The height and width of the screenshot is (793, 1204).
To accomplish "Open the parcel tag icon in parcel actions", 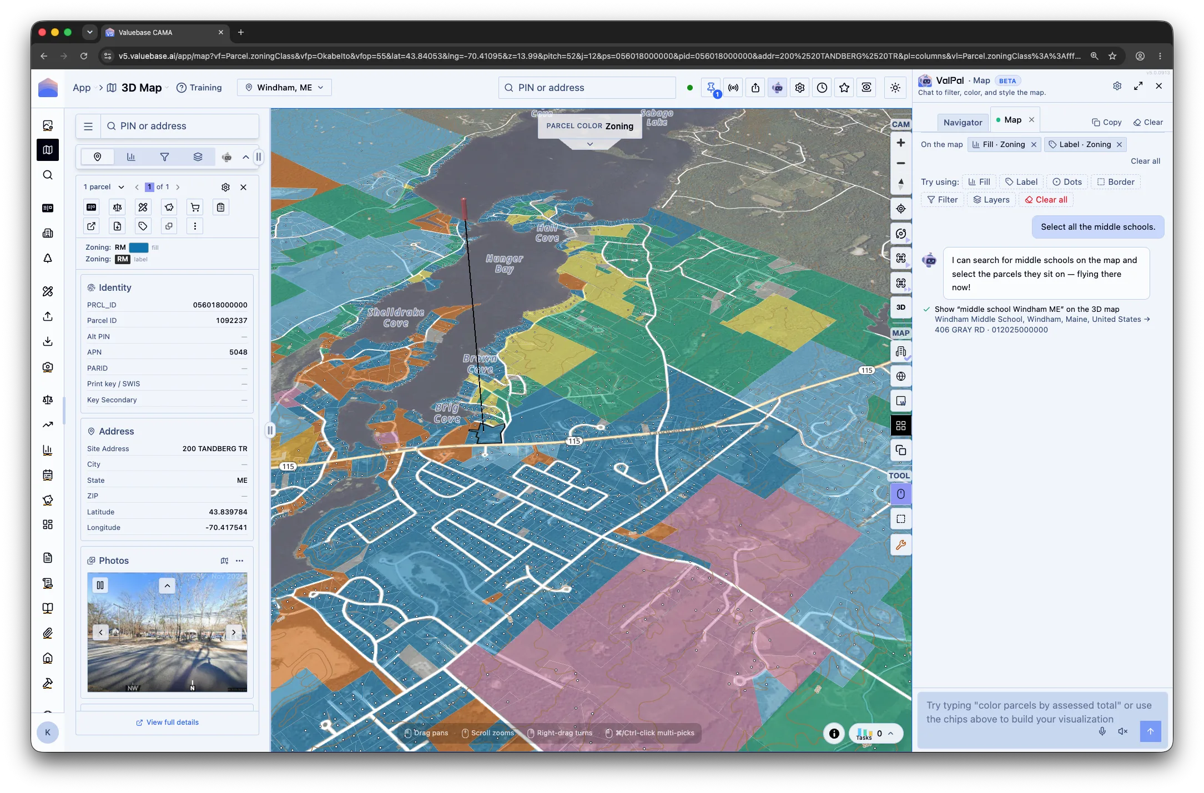I will 143,226.
